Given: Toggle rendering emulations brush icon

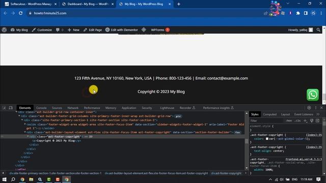Looking at the screenshot, I should [311, 120].
